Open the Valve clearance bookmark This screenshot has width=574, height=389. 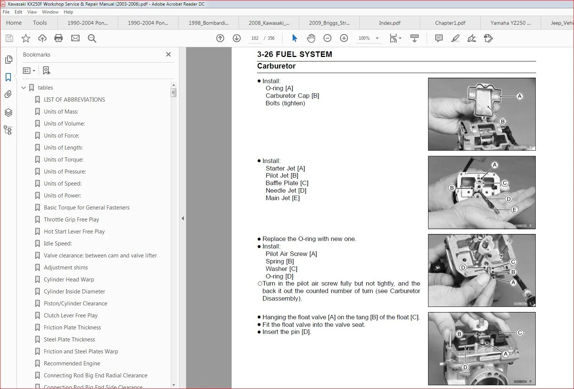coord(100,256)
